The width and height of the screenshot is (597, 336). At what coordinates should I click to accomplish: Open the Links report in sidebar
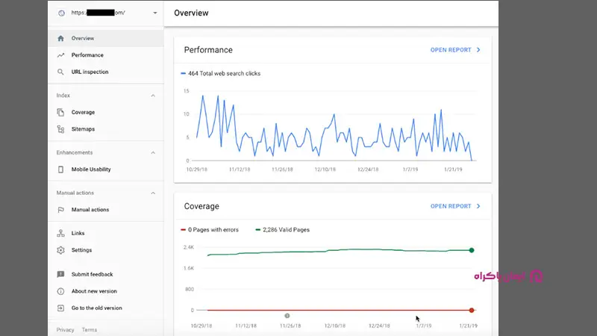point(78,234)
